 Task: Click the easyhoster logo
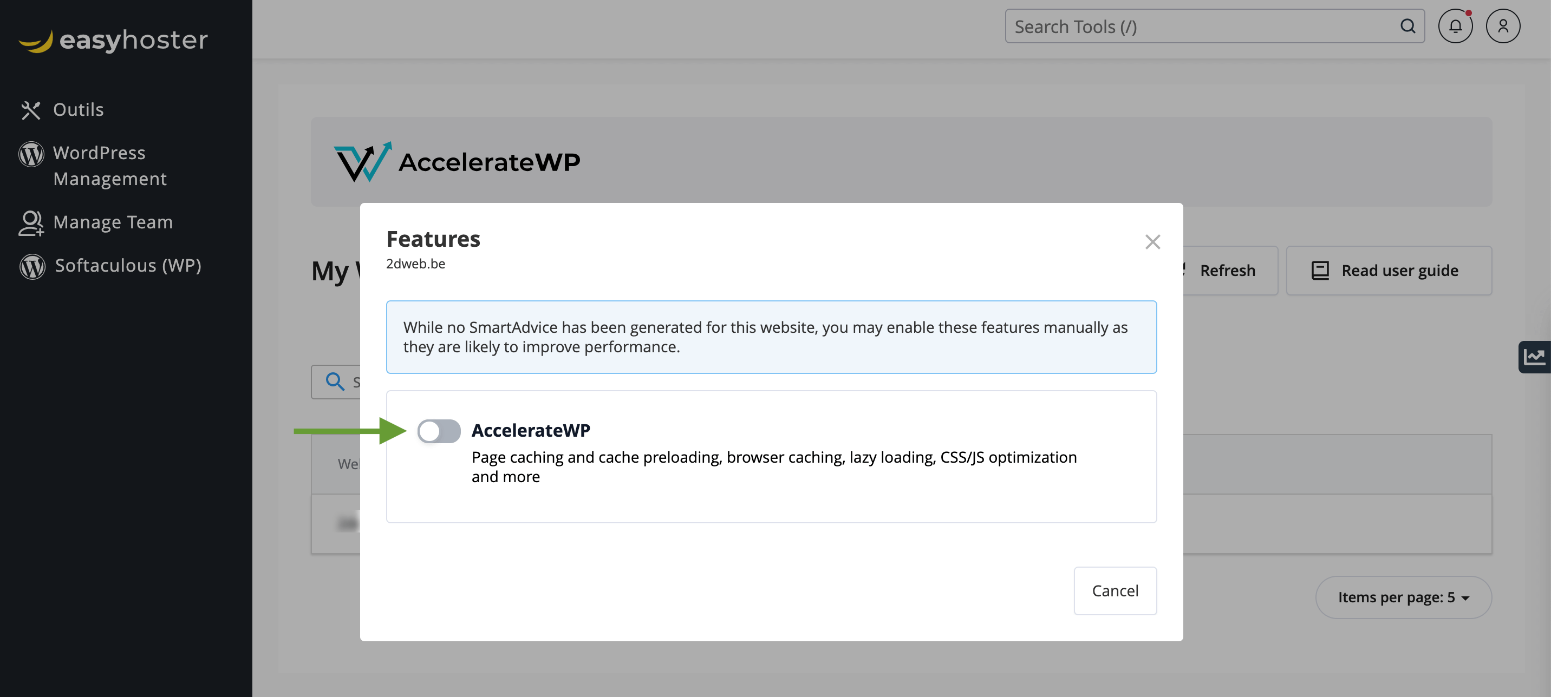pyautogui.click(x=113, y=41)
